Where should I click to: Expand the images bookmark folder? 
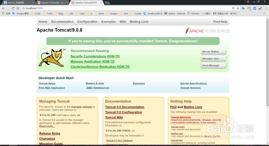(x=112, y=13)
